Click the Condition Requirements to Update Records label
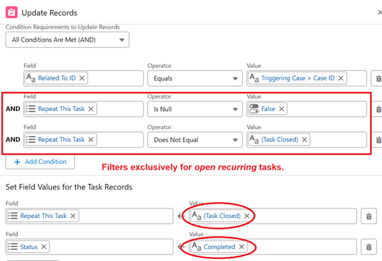Screen dimensions: 382x261 click(x=63, y=27)
